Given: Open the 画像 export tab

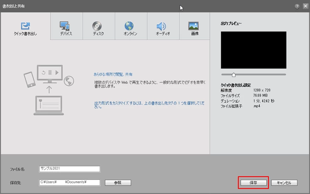Looking at the screenshot, I should [x=195, y=26].
